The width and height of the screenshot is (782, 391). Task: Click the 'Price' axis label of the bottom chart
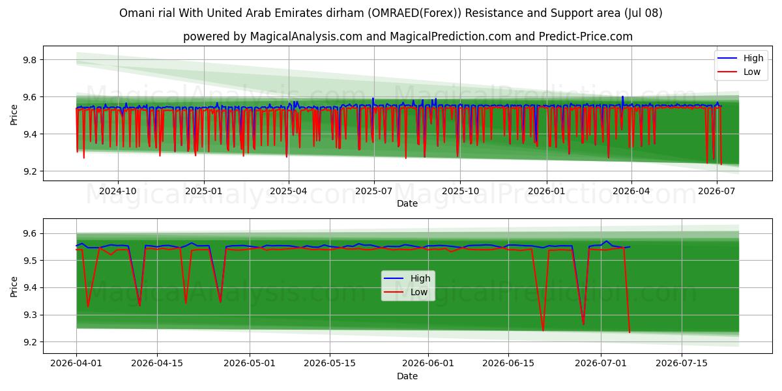coord(14,286)
